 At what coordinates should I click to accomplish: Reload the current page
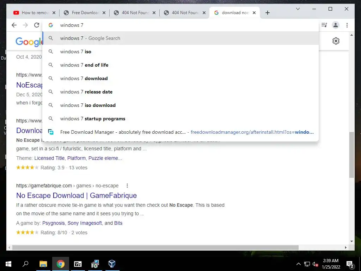click(x=37, y=25)
